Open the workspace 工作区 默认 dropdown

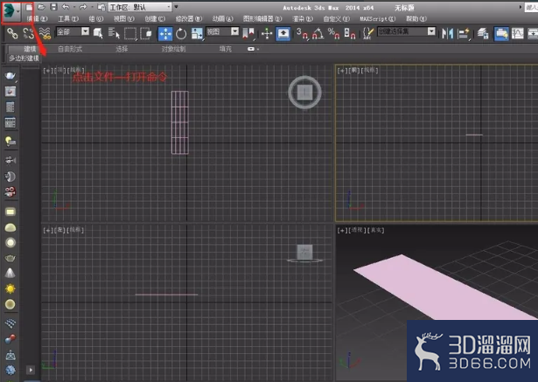pyautogui.click(x=140, y=7)
